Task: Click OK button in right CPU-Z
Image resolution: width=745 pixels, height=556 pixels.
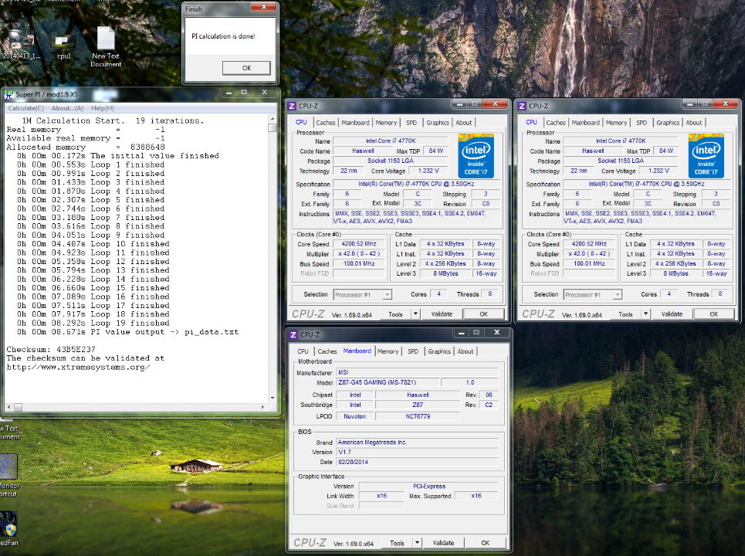Action: pos(713,314)
